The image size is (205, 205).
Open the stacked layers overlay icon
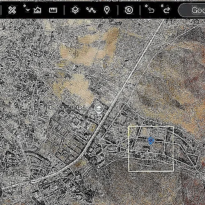coord(75,10)
